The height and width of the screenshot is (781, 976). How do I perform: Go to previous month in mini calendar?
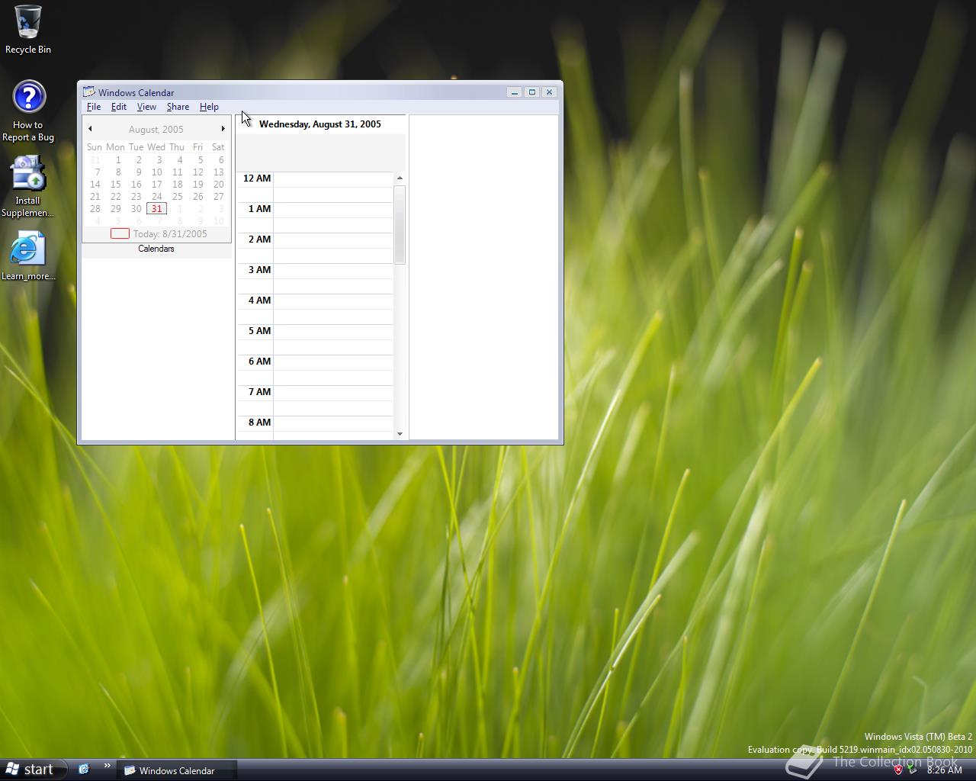90,129
